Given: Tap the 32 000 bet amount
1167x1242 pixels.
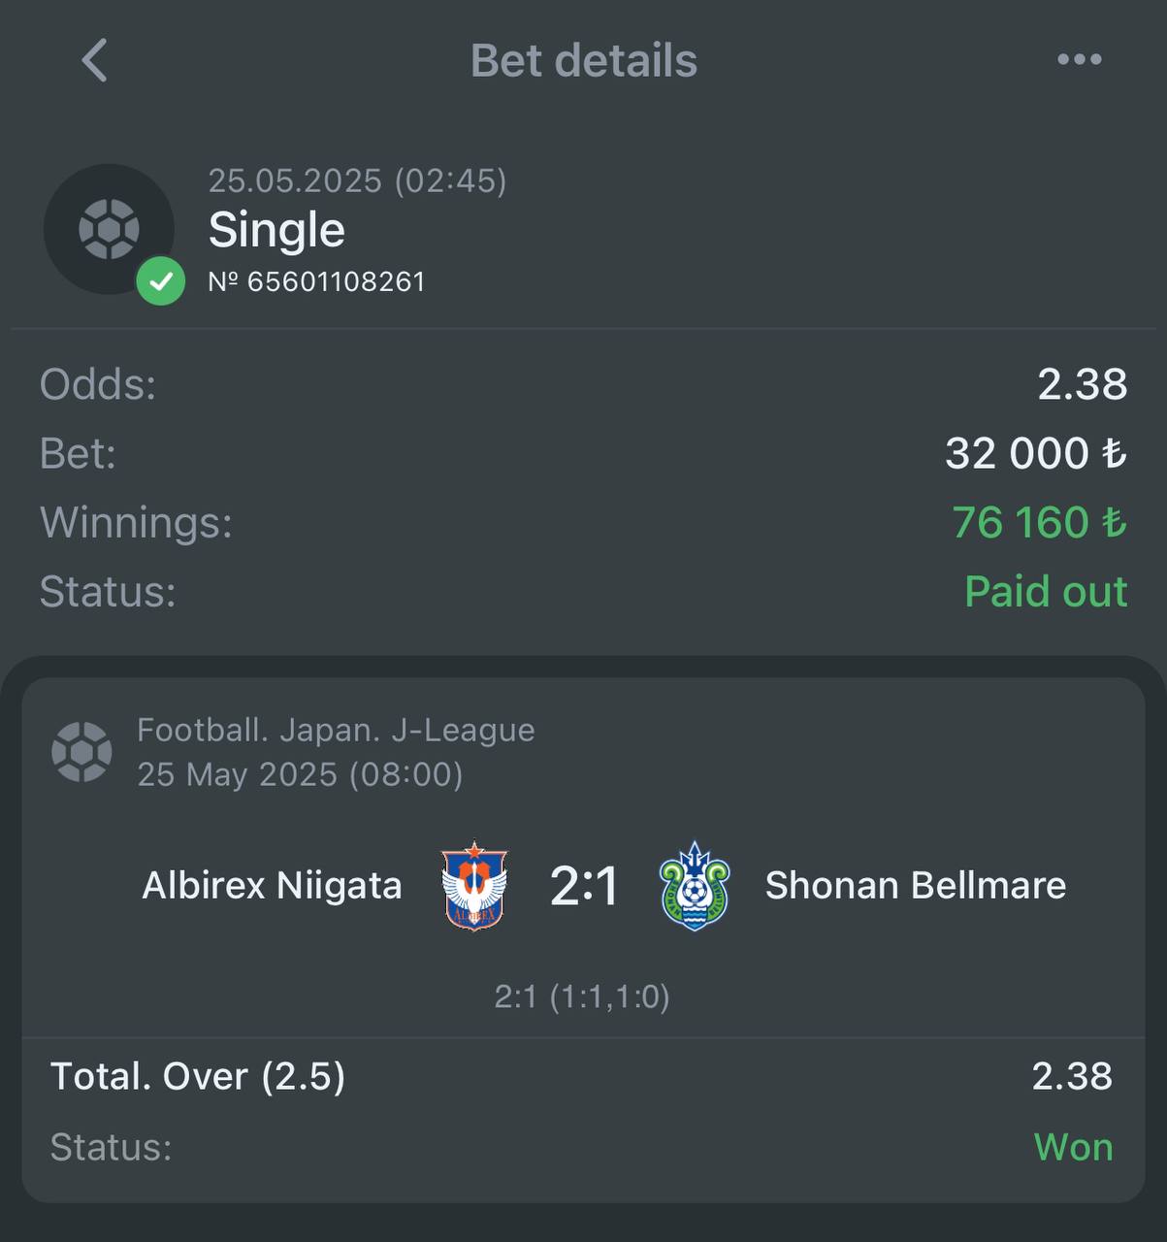Looking at the screenshot, I should click(1036, 453).
